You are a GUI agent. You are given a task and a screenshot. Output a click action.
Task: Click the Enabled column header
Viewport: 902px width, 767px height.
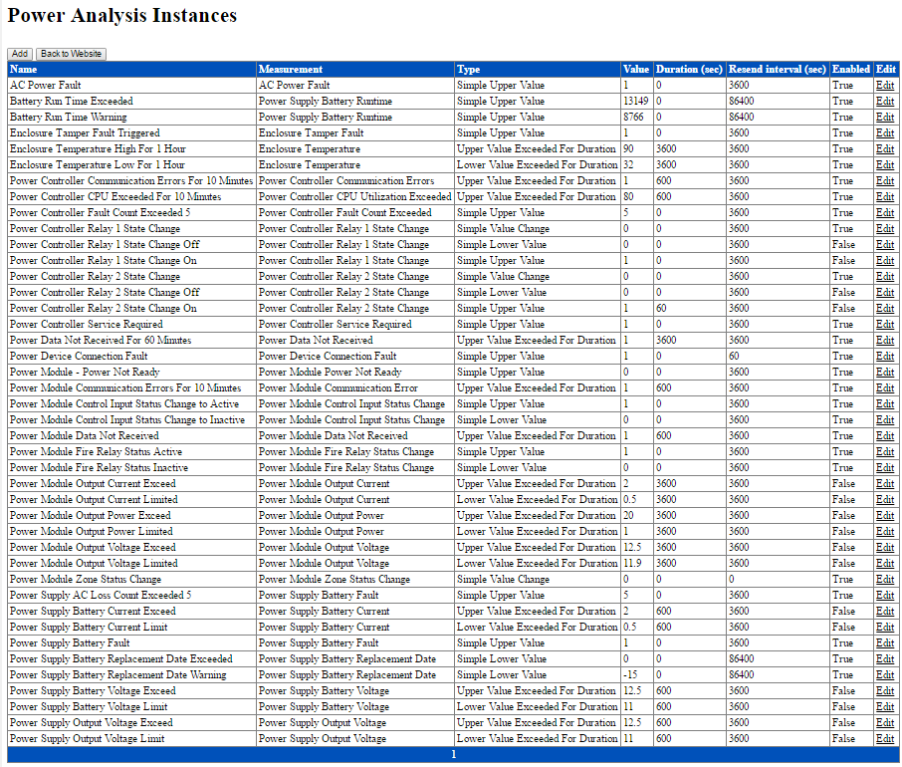point(850,69)
